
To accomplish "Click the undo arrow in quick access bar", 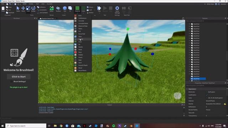I will [x=10, y=4].
